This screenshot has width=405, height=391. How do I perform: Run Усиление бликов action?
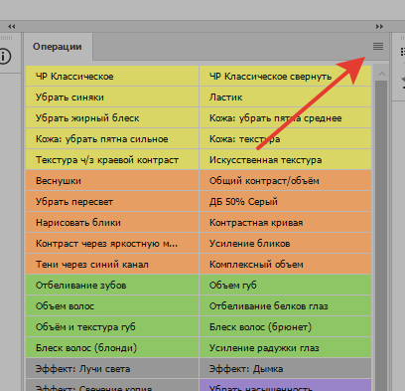tap(285, 243)
